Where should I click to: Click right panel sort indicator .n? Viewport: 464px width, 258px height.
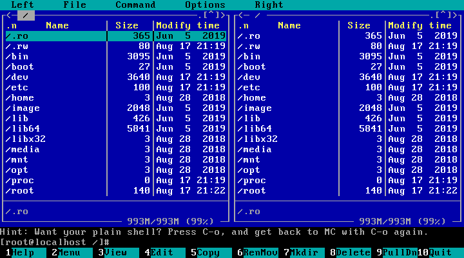tap(243, 26)
